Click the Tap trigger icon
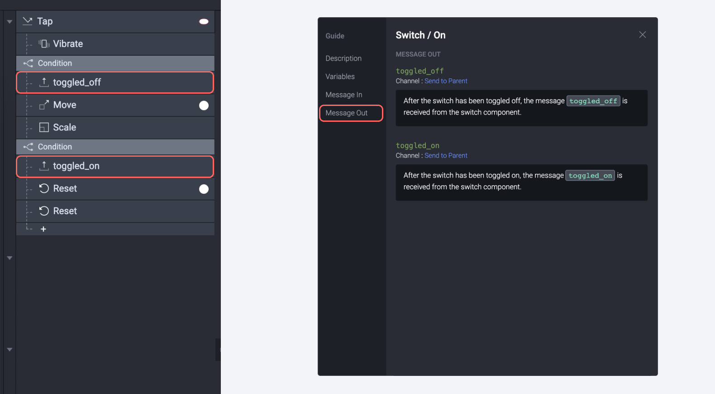 pyautogui.click(x=28, y=21)
